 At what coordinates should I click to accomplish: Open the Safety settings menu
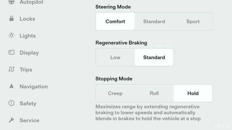[28, 103]
